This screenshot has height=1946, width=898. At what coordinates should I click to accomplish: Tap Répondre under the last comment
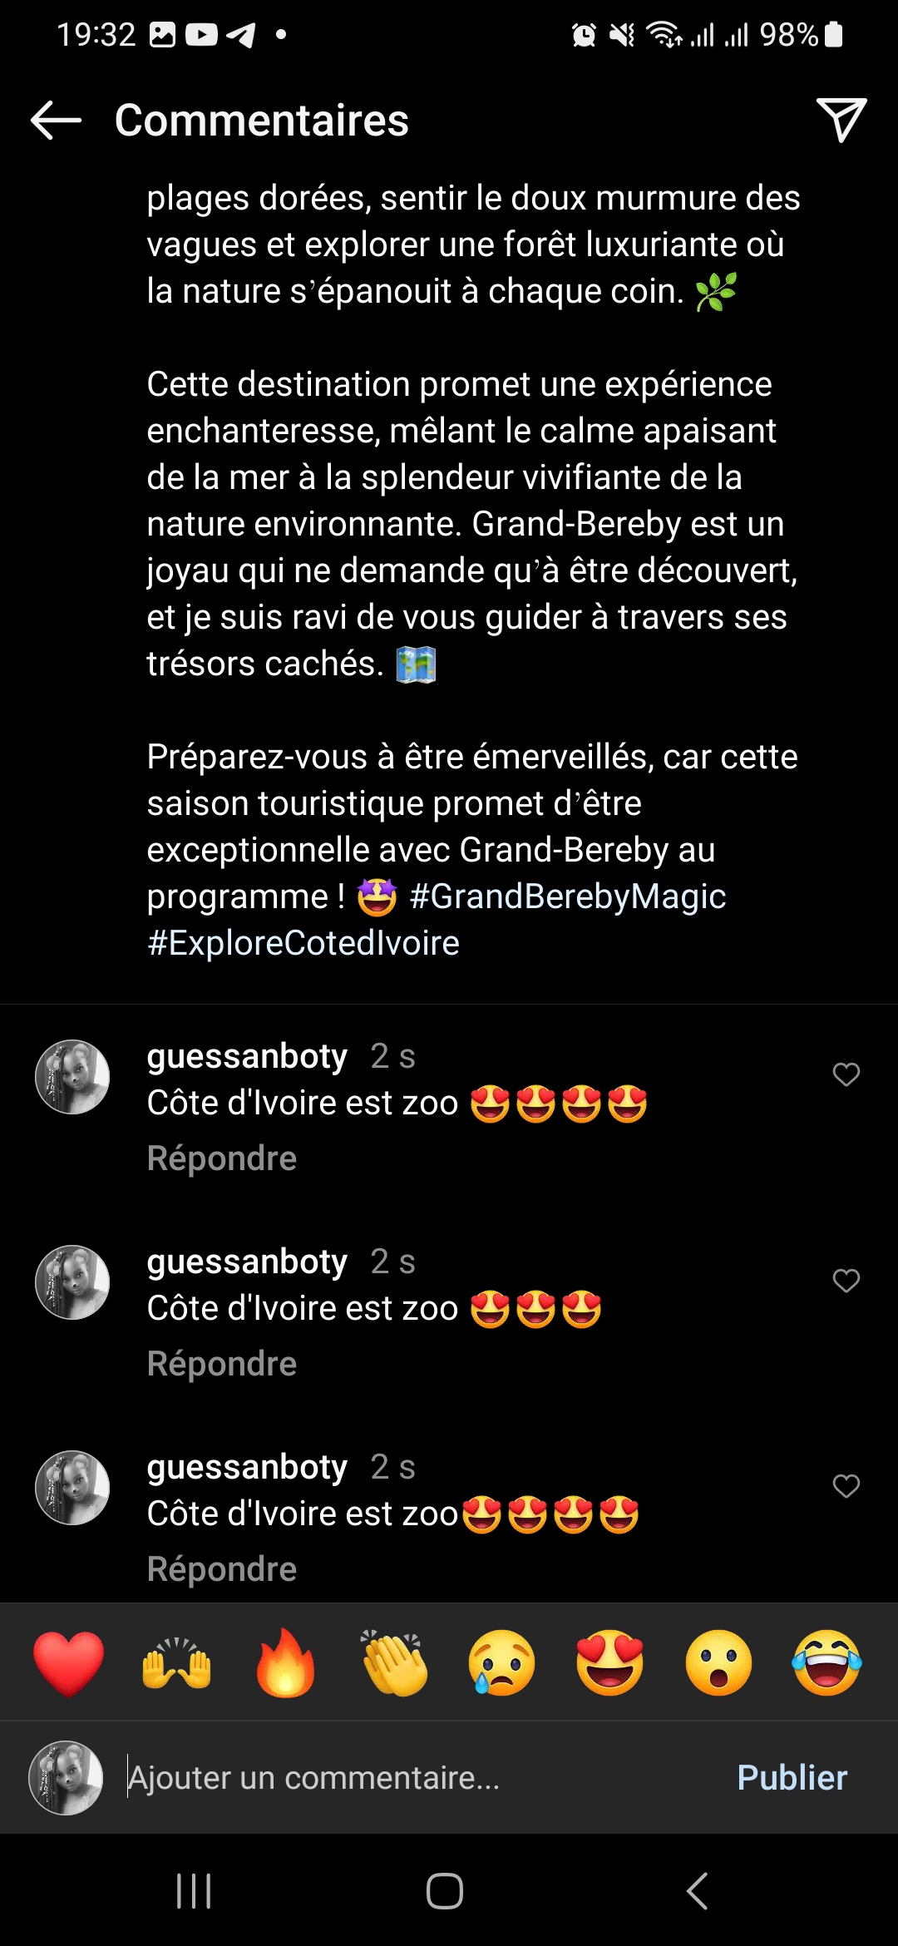(x=222, y=1569)
